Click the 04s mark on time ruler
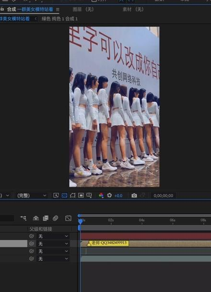211x292 pixels. 141,220
